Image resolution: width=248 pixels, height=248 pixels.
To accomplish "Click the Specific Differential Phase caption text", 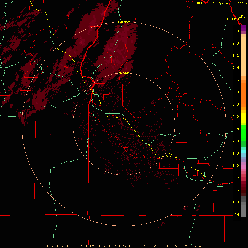I will pyautogui.click(x=124, y=246).
